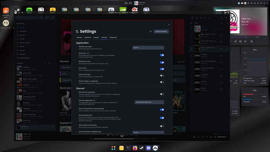Launch Steam from the dock
The width and height of the screenshot is (270, 152).
[x=142, y=148]
